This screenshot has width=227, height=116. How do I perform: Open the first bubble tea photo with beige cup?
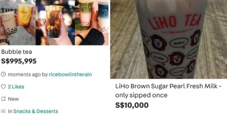pos(18,23)
